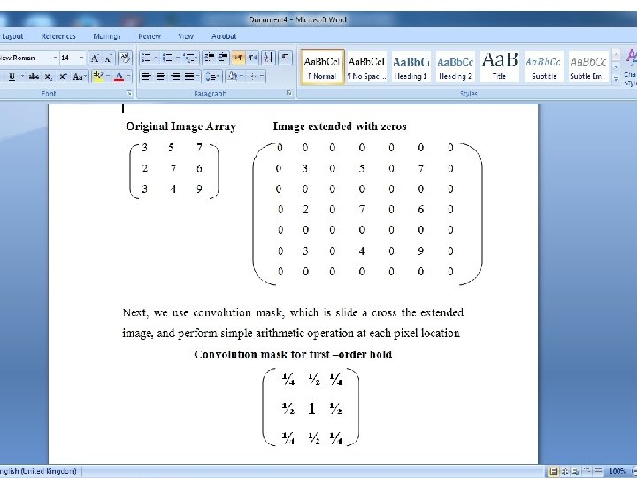Open Change Case dropdown
637x478 pixels.
click(79, 76)
